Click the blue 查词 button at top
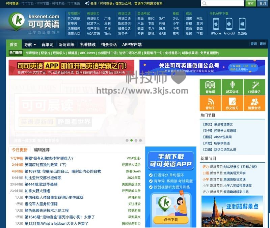The width and height of the screenshot is (270, 228). 263,3
